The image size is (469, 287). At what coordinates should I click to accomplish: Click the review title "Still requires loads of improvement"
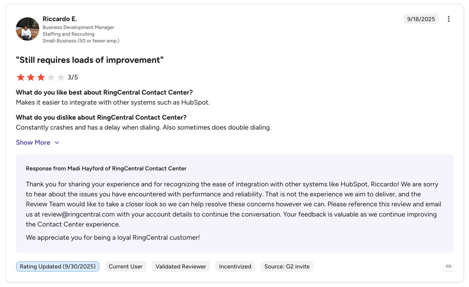pyautogui.click(x=90, y=60)
